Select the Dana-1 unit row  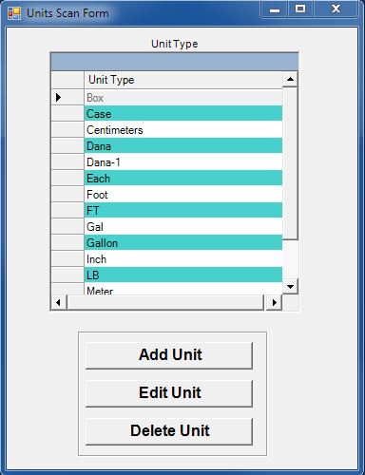(x=183, y=162)
